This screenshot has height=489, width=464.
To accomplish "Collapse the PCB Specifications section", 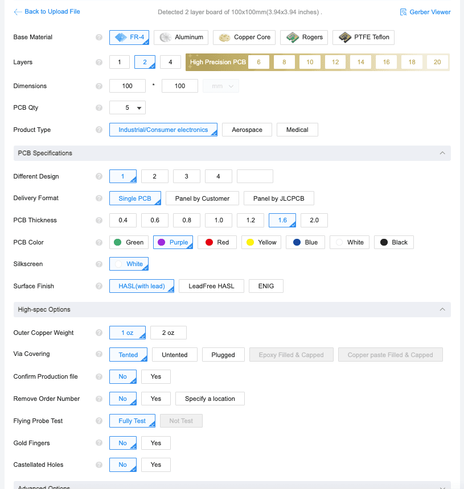I will click(x=442, y=153).
